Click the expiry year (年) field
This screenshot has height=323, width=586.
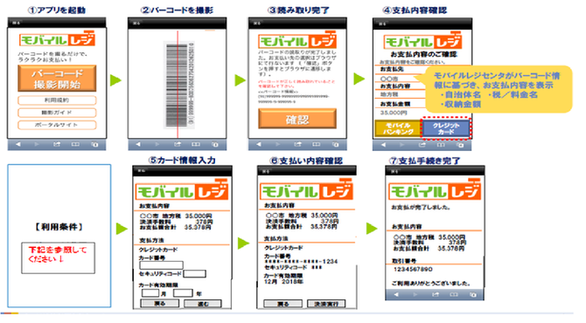[183, 293]
